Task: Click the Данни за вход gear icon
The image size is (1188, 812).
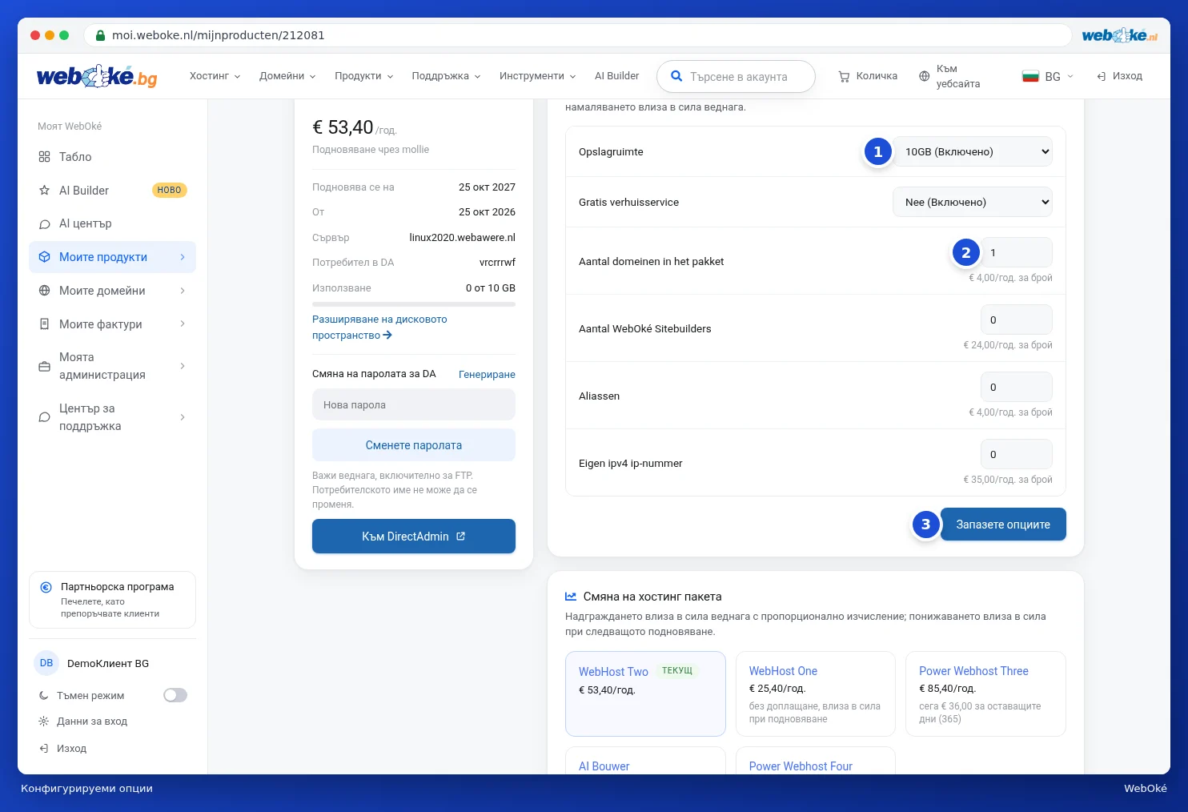Action: (x=44, y=722)
